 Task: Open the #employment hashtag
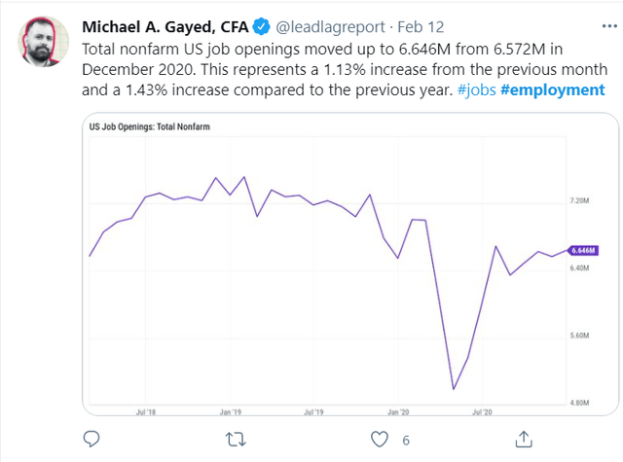coord(553,89)
